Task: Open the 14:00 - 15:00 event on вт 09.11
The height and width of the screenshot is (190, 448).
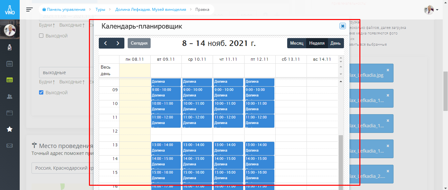Action: (166, 162)
